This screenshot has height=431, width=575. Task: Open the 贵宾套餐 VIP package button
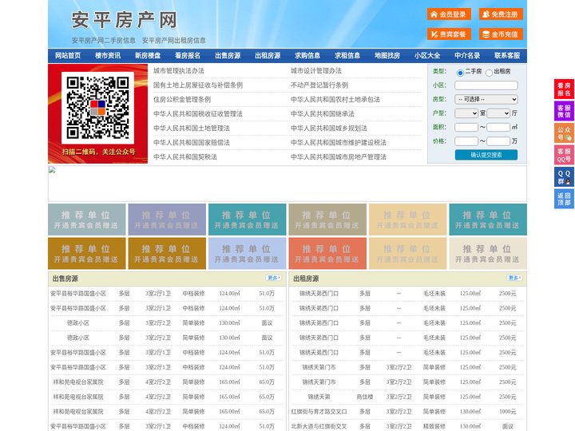pyautogui.click(x=449, y=34)
